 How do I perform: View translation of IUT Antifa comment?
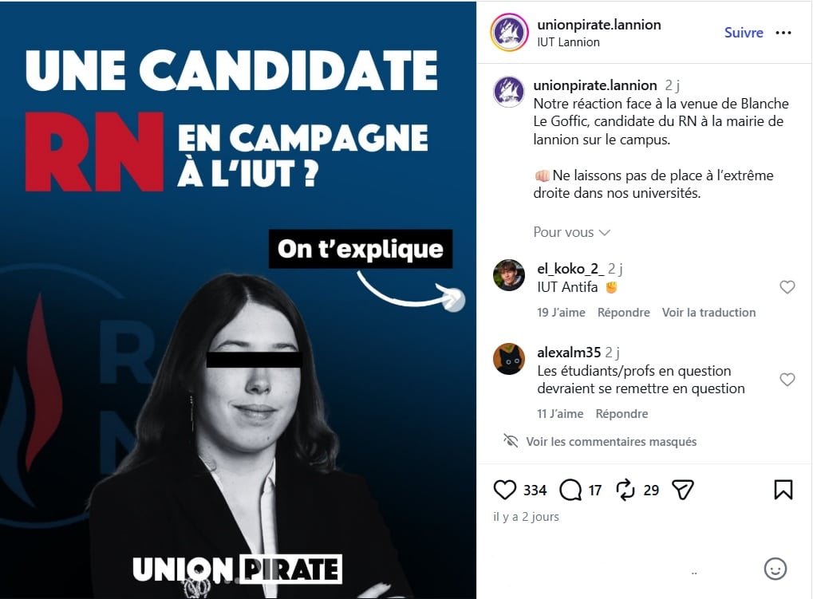tap(708, 313)
